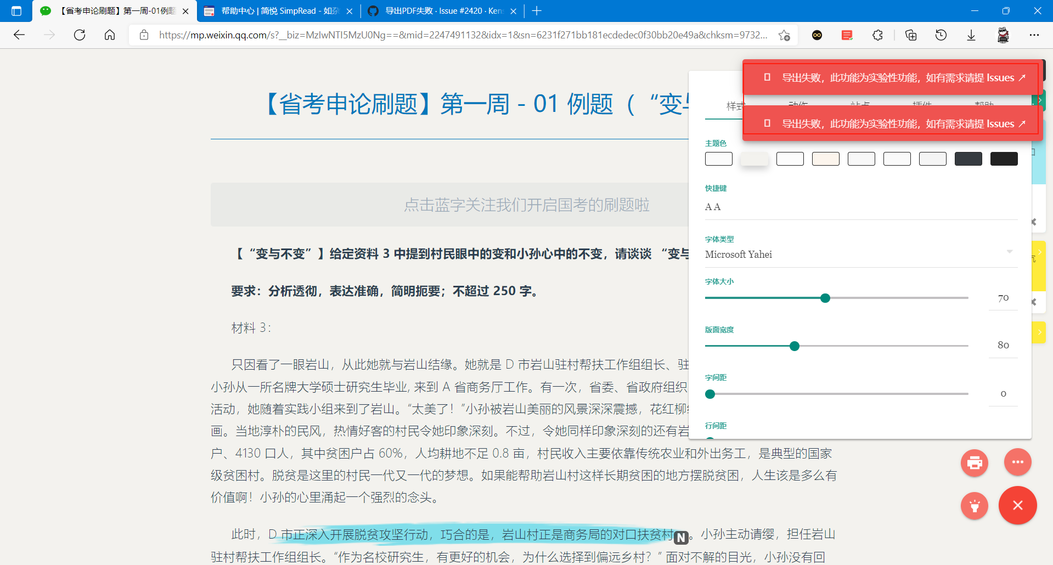Image resolution: width=1053 pixels, height=565 pixels.
Task: Go to the browser home page
Action: (x=109, y=35)
